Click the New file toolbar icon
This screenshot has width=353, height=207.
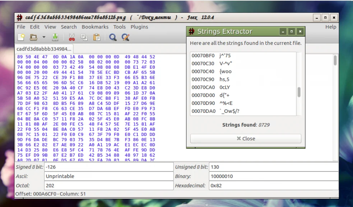(21, 37)
